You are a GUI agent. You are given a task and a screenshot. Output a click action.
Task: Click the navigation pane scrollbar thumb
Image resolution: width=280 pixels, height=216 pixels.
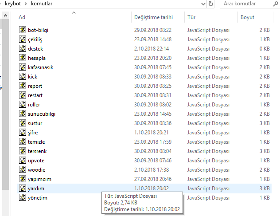click(x=5, y=104)
